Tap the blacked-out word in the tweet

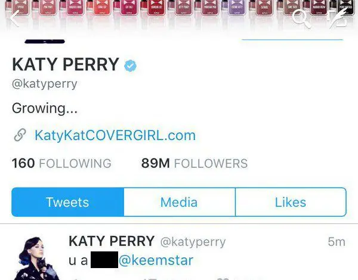(x=104, y=260)
